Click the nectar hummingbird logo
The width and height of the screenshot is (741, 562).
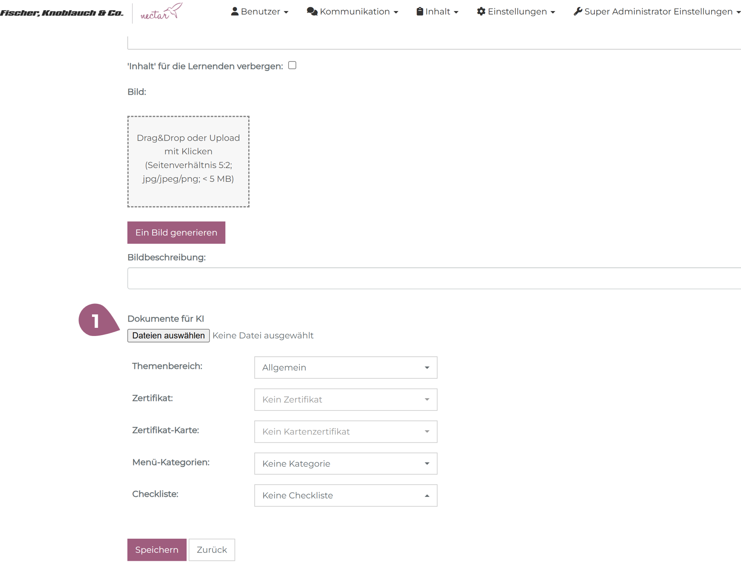(161, 12)
